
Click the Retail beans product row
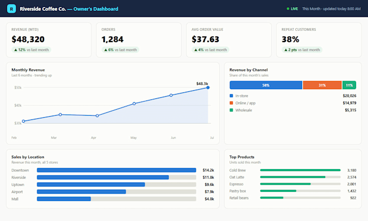pos(293,198)
